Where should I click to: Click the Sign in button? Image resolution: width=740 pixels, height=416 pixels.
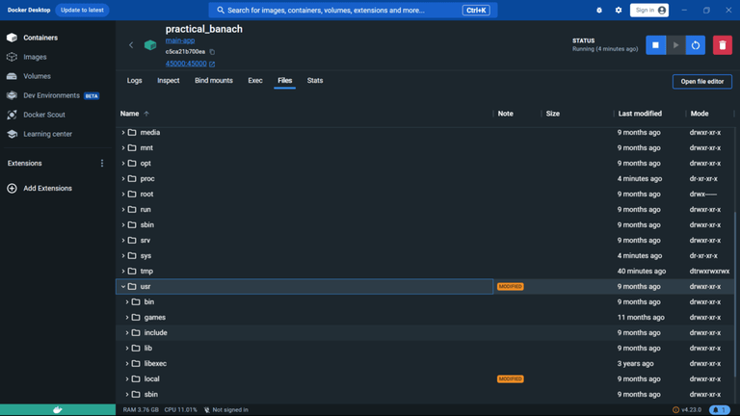[x=648, y=10]
